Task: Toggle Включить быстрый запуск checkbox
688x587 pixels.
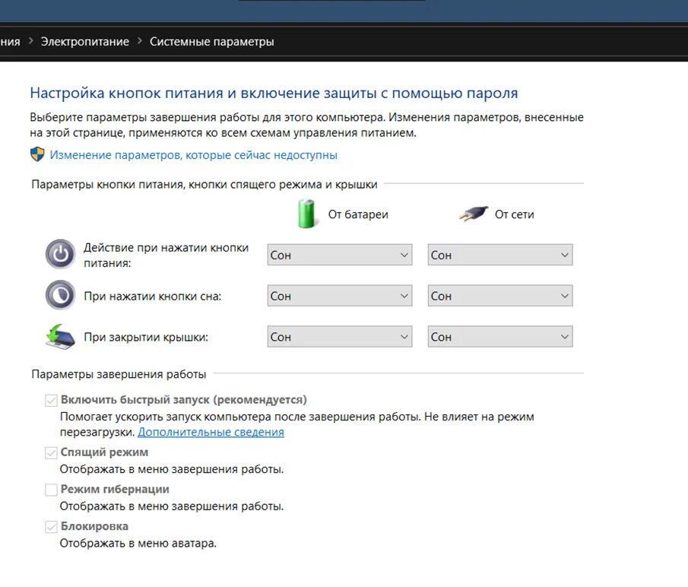Action: 51,400
